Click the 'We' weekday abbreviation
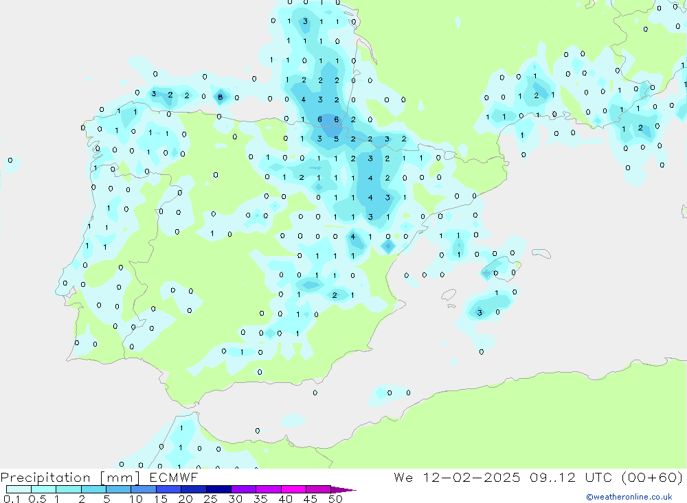Viewport: 687px width, 503px height. [x=403, y=477]
